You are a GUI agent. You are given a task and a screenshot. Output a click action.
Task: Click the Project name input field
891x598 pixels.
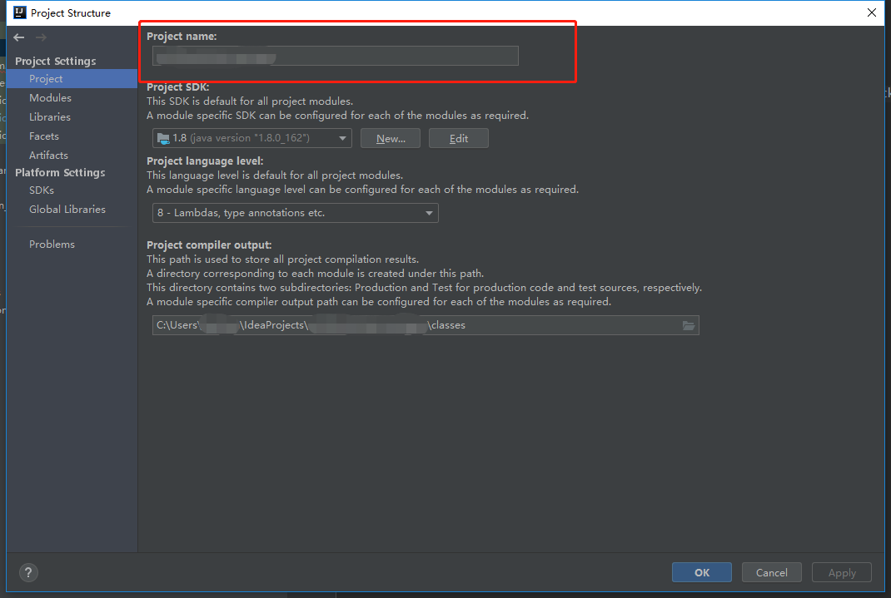[333, 56]
